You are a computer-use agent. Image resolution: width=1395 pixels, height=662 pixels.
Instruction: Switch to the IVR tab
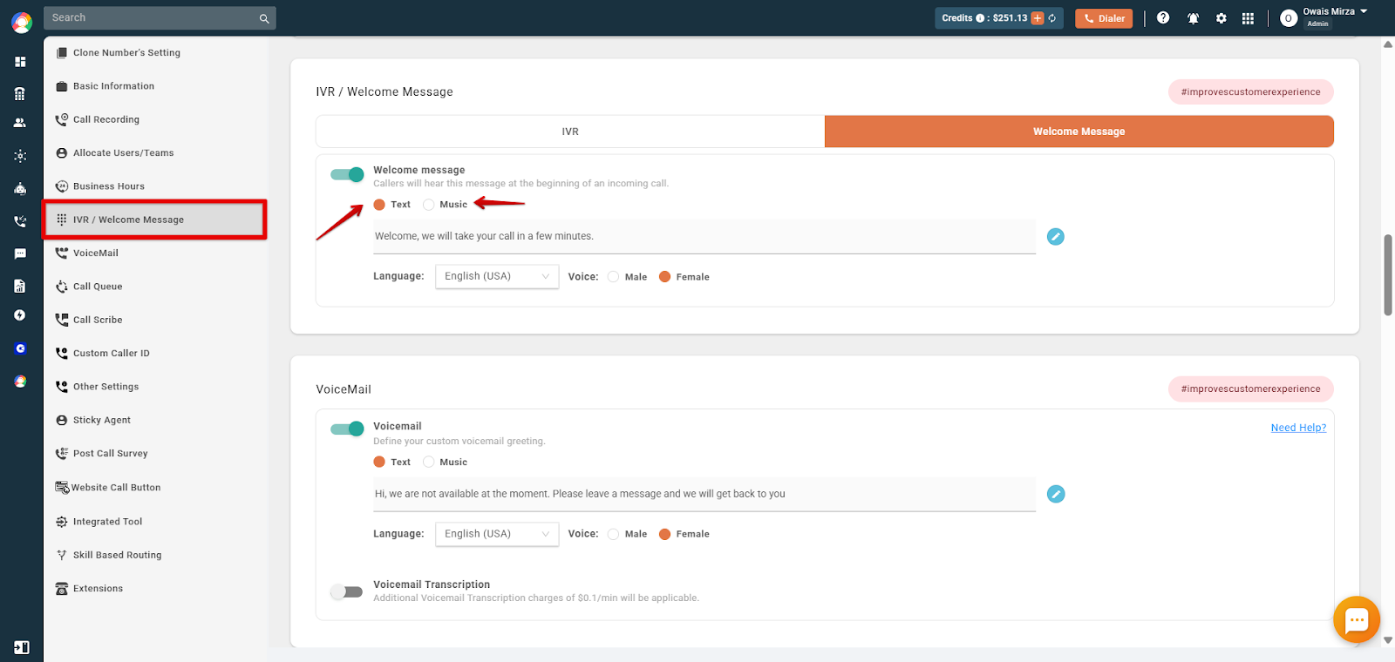(x=570, y=132)
